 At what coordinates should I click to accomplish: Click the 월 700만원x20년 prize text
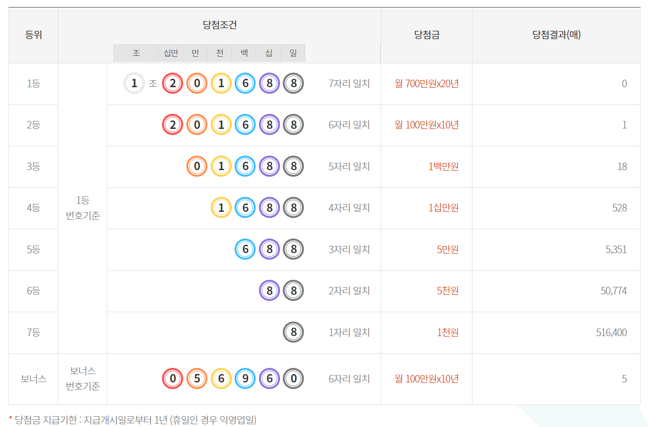coord(427,83)
